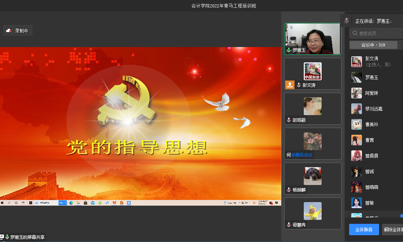Open the 何@腾讯会议 participant tile

313,143
